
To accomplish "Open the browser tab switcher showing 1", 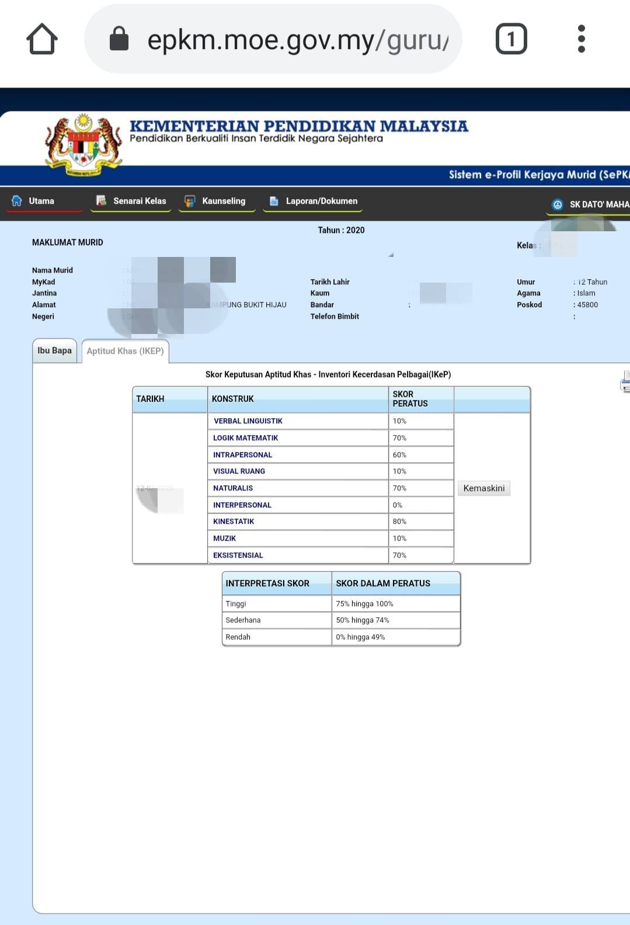I will (x=511, y=39).
